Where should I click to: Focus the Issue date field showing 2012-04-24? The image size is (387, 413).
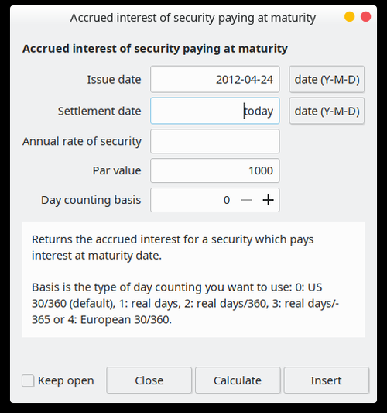(215, 79)
